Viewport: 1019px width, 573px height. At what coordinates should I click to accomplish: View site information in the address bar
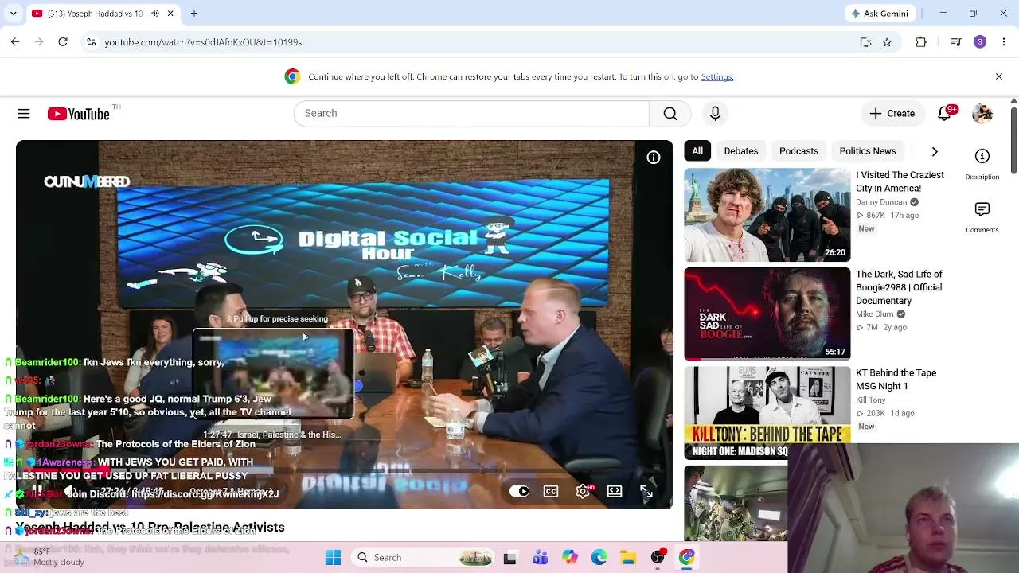(x=91, y=42)
